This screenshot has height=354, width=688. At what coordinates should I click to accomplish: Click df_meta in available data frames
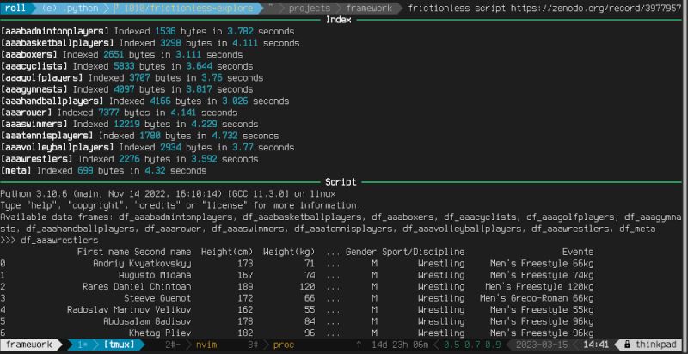[x=637, y=229]
